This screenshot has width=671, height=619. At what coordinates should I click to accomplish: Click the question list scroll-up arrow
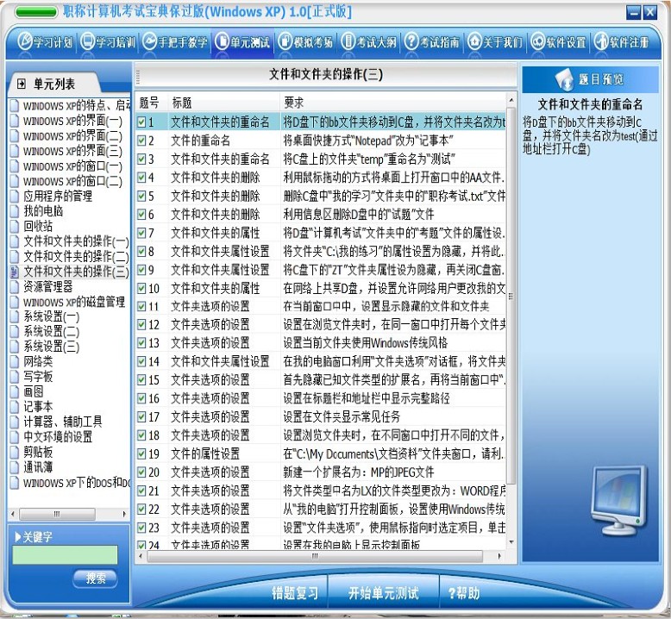(511, 100)
